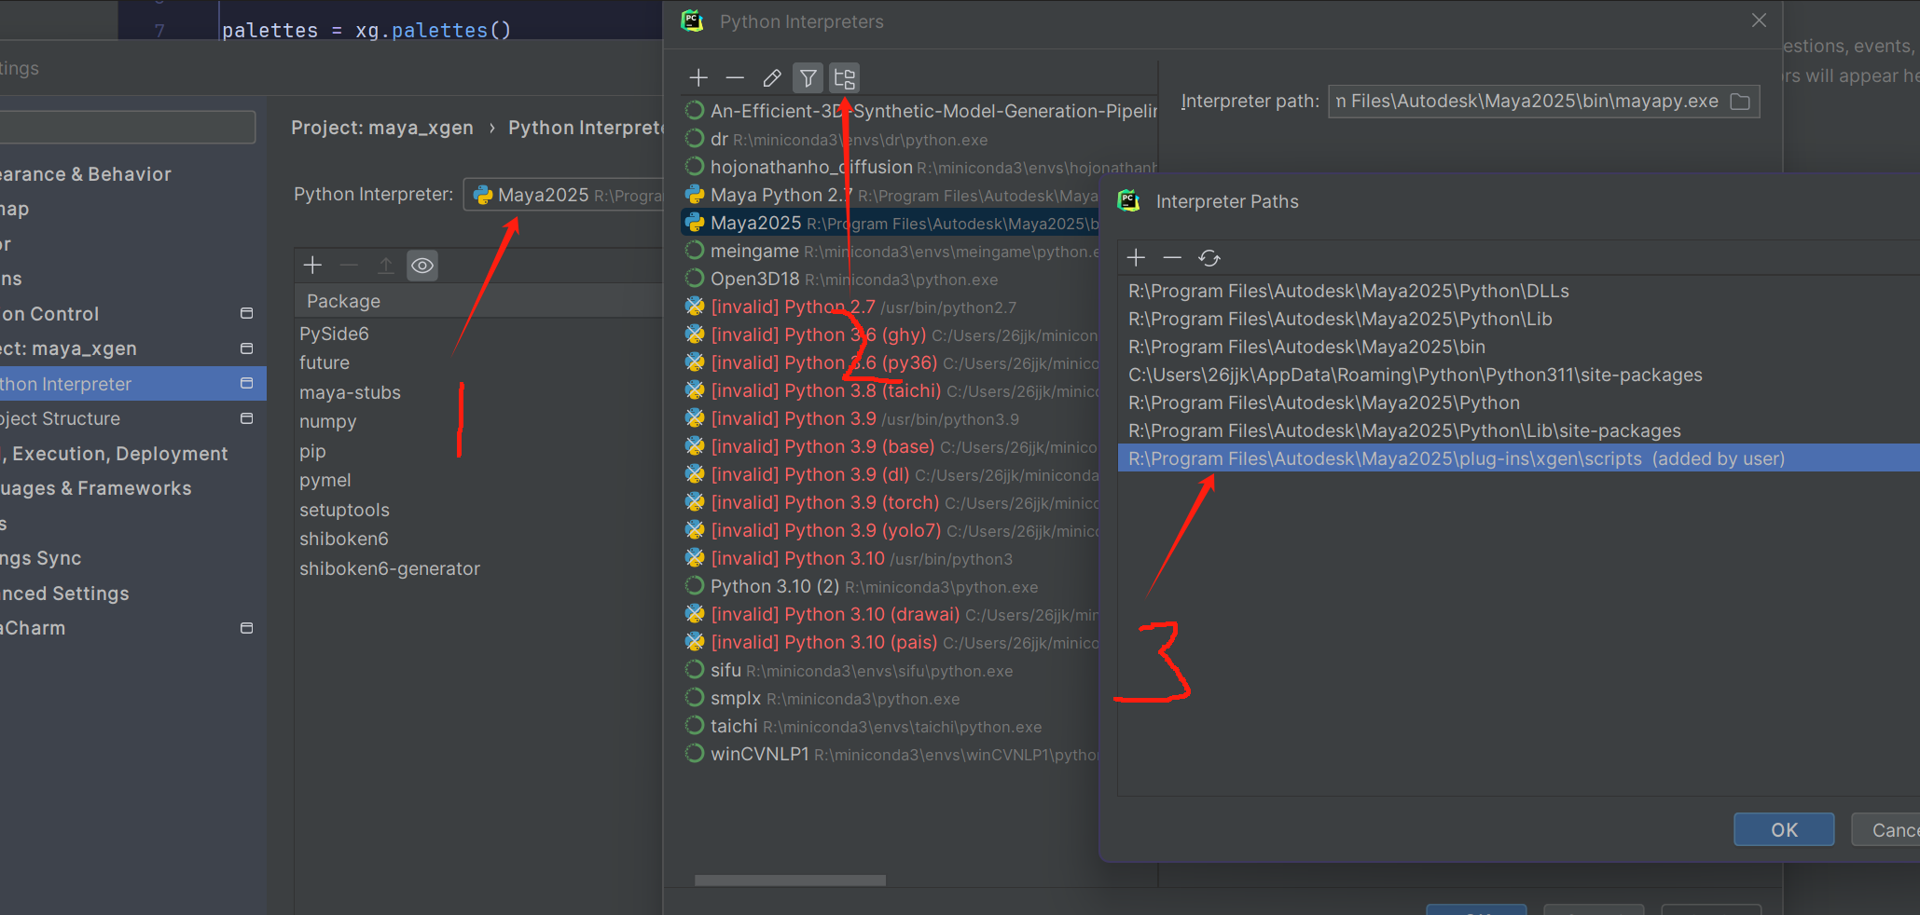Reload interpreter paths with refresh icon
Screen dimensions: 1920x915
pyautogui.click(x=1209, y=258)
